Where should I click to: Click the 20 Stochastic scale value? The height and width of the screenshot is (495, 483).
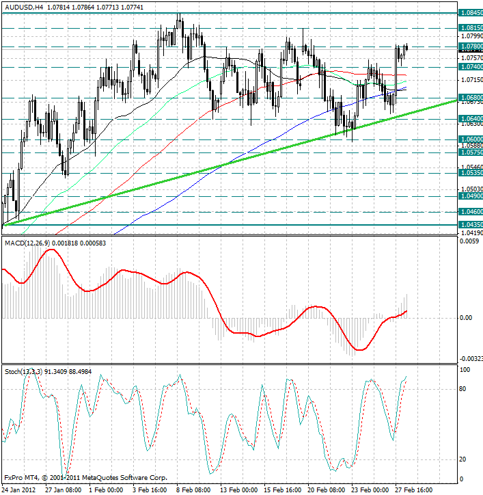click(x=463, y=459)
